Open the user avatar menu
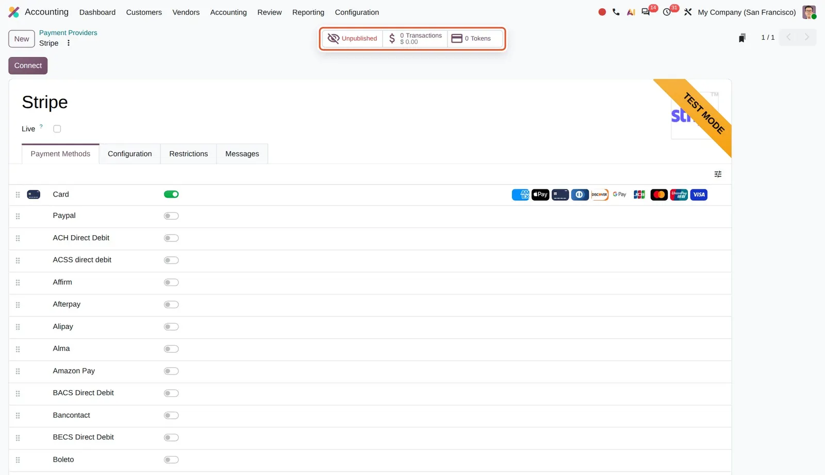This screenshot has height=475, width=825. point(809,12)
